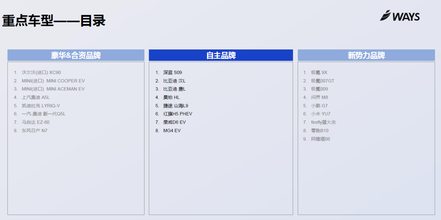Click the 小米 YU7 entry
Viewport: 441px width, 220px height.
[x=321, y=114]
